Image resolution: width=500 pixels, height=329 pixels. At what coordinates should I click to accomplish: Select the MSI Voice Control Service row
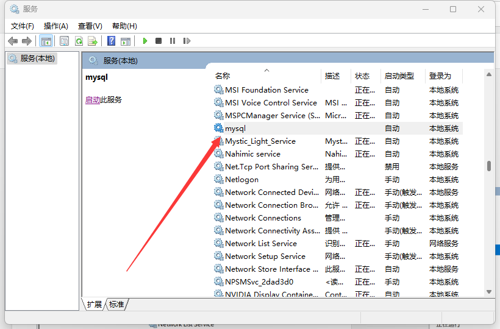[x=337, y=102]
